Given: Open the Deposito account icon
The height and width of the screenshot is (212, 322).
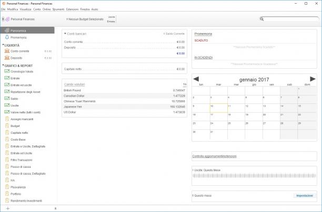Looking at the screenshot, I should 7,58.
